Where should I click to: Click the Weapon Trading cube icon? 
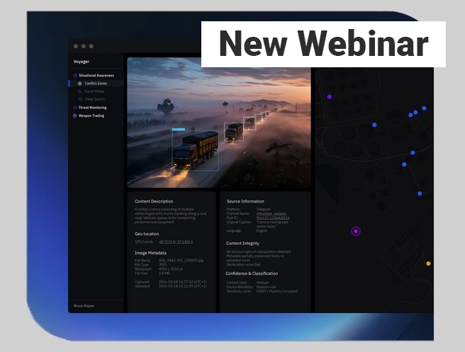[x=74, y=116]
